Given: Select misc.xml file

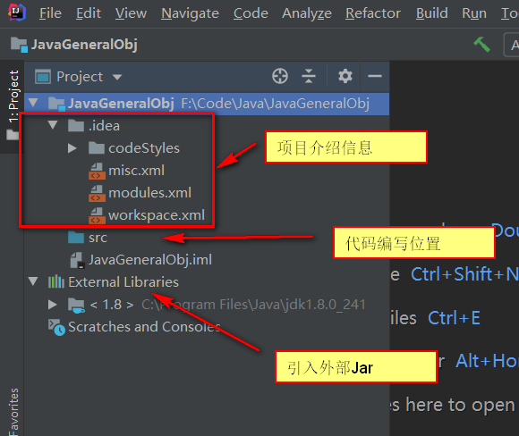Looking at the screenshot, I should [x=136, y=171].
